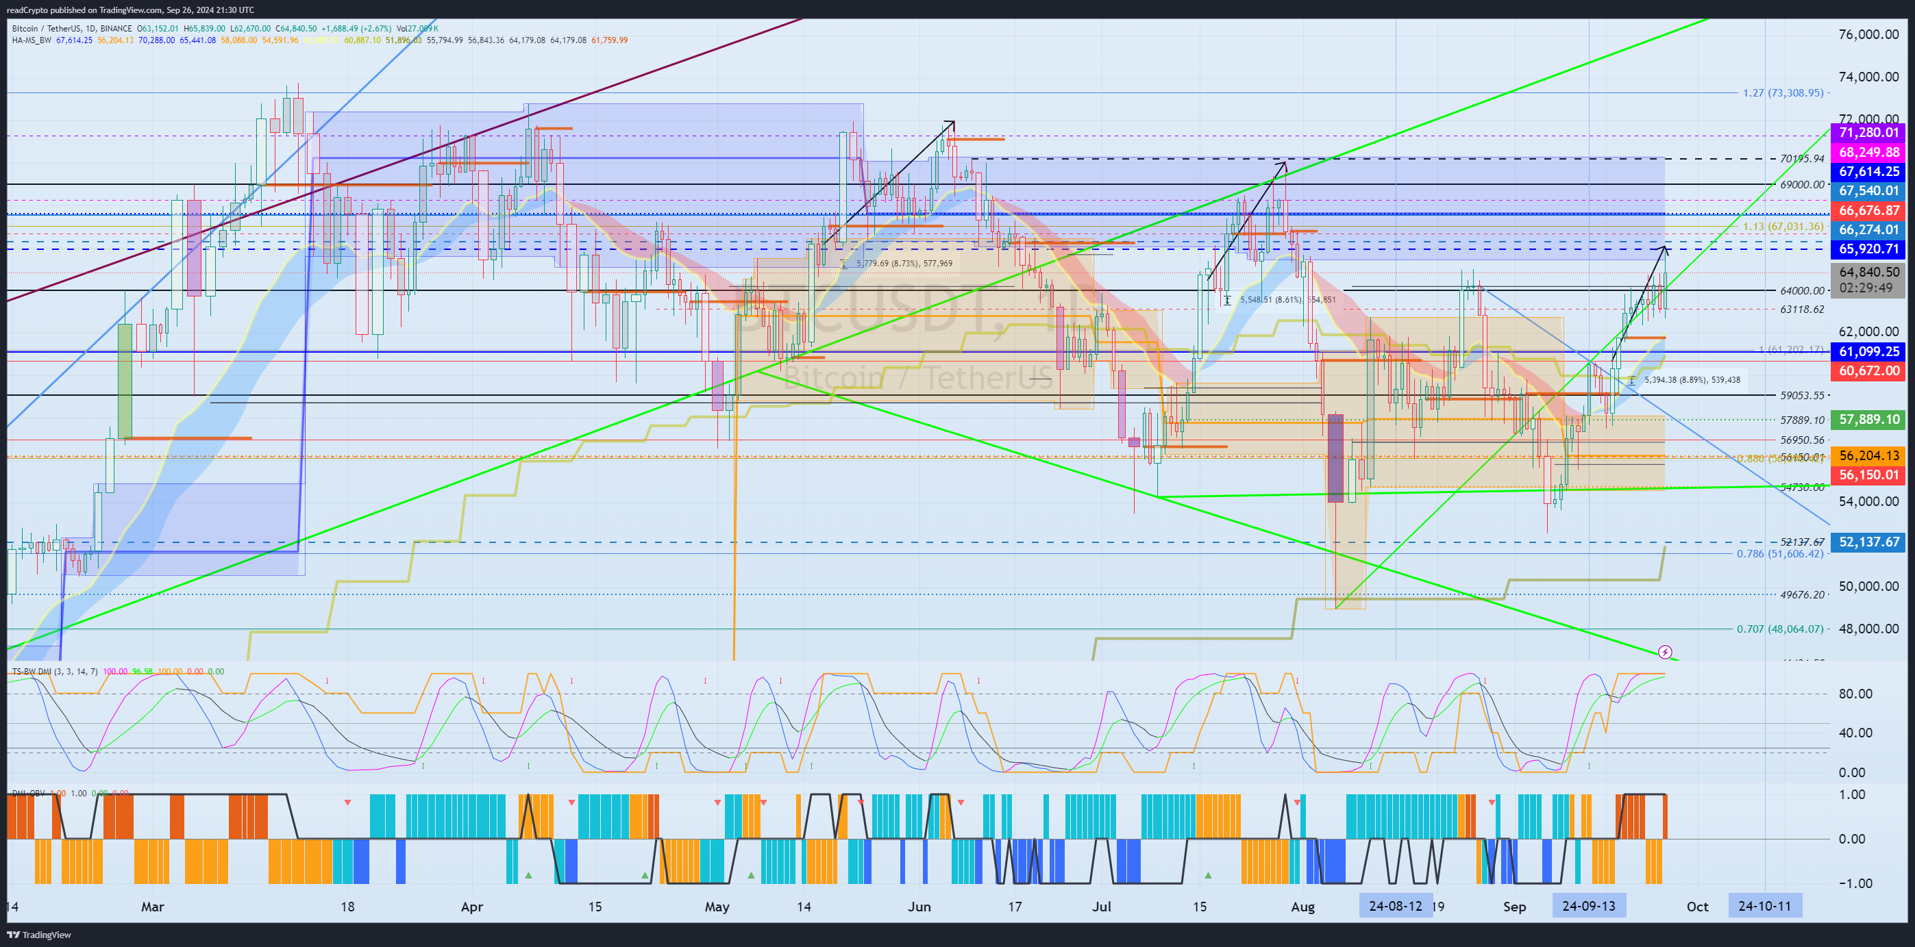The image size is (1915, 947).
Task: Click the purple 71,280.01 price tag
Action: (1868, 132)
